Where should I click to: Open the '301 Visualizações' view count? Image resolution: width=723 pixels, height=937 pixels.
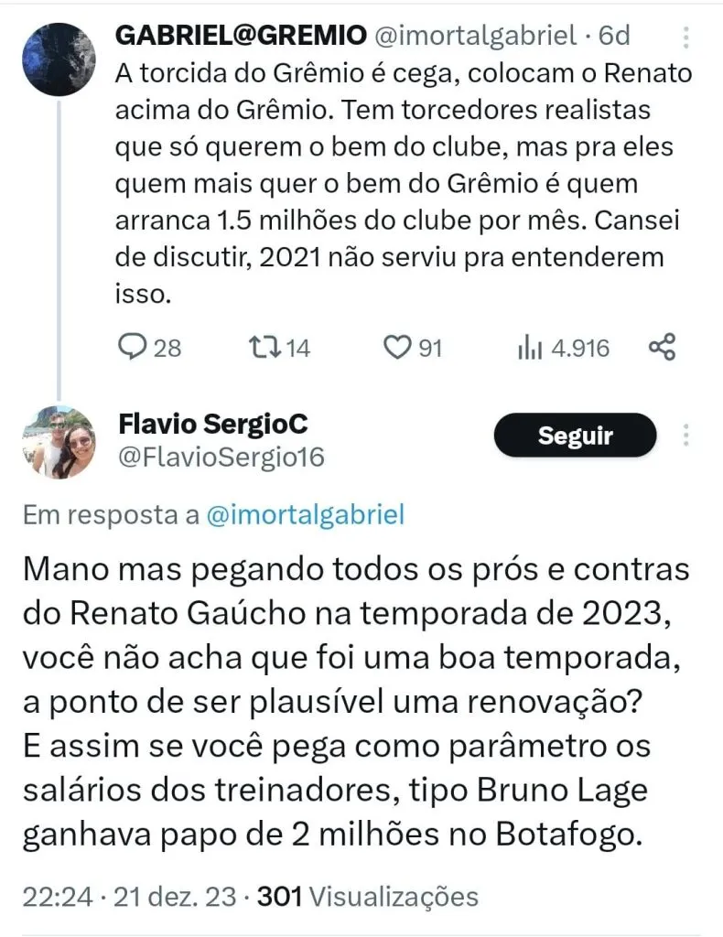(x=368, y=897)
